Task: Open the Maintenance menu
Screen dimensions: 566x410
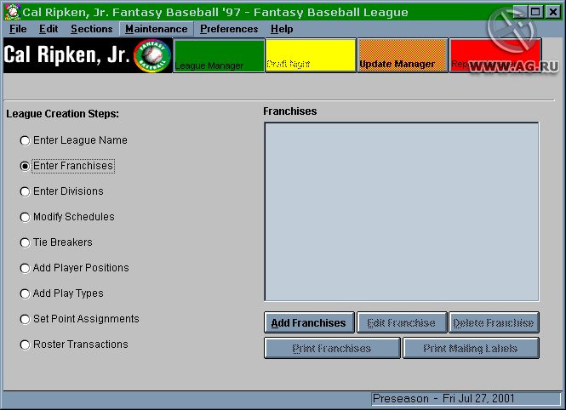Action: [157, 29]
